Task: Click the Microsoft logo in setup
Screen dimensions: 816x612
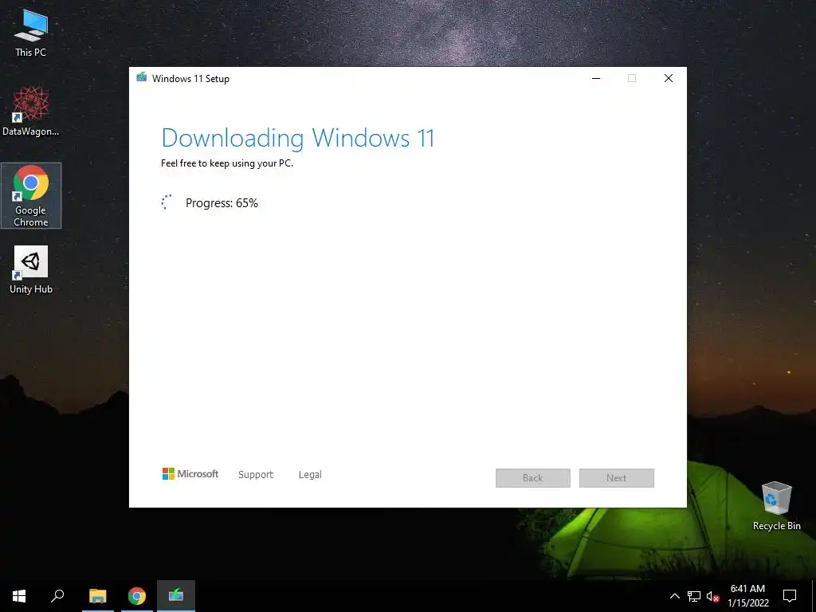Action: [x=190, y=473]
